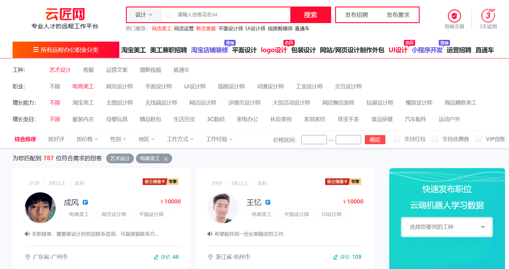
Task: Select 平面设计 in the navigation bar
Action: pos(244,50)
